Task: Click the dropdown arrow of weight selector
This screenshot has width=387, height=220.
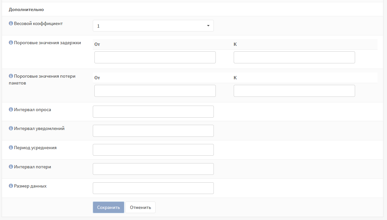Action: (x=208, y=26)
